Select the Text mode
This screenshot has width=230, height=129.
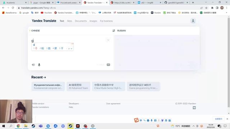pyautogui.click(x=62, y=21)
